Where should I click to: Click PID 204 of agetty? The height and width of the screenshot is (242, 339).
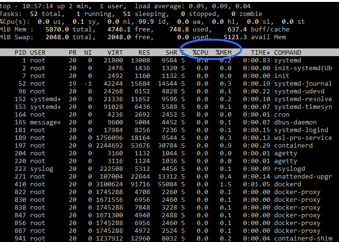(20, 153)
